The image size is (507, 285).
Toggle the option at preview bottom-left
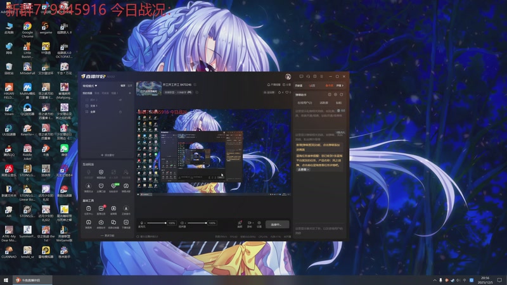coord(138,236)
